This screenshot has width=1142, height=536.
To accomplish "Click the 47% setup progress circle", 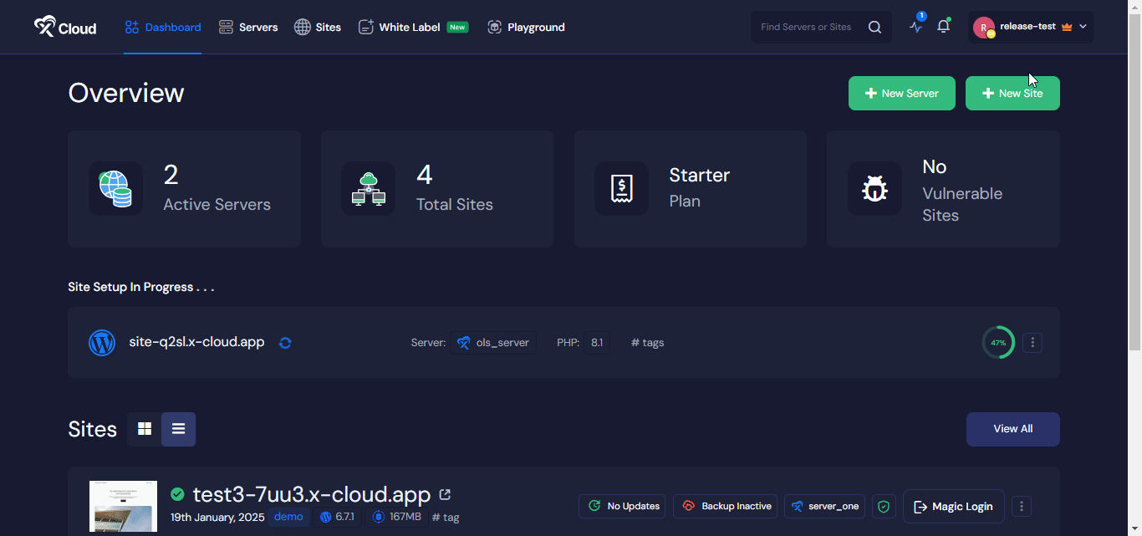I will click(x=998, y=343).
